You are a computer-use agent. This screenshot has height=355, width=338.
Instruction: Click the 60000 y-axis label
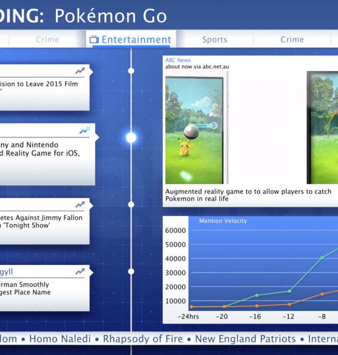(x=175, y=230)
